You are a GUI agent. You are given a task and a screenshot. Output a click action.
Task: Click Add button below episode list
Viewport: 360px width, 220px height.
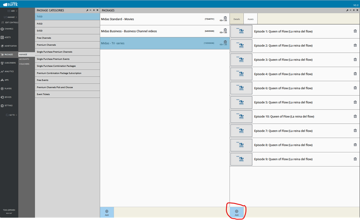237,213
